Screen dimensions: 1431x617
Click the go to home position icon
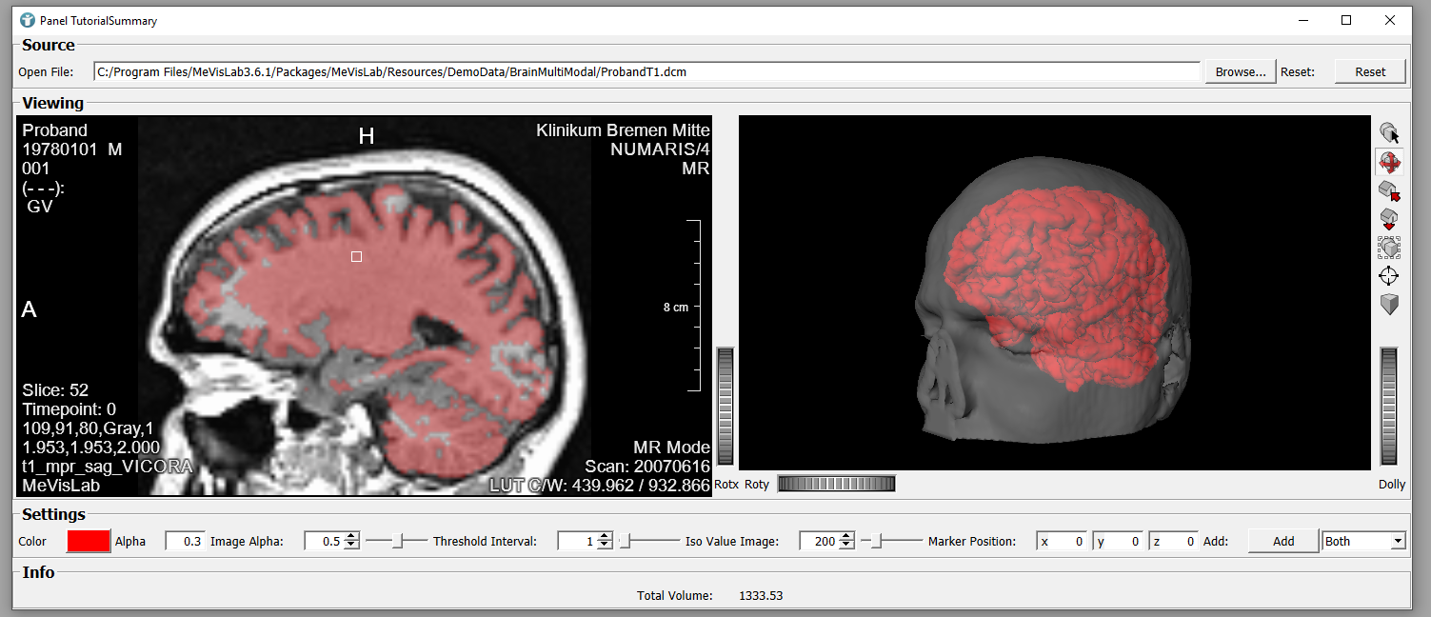point(1389,190)
